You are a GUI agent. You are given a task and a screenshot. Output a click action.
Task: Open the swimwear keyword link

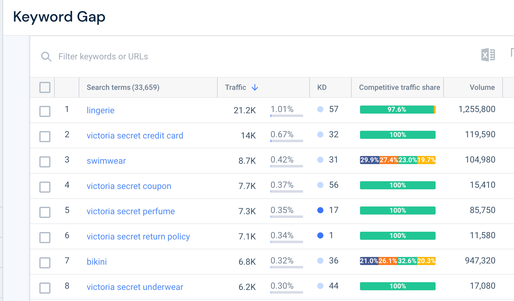(106, 161)
